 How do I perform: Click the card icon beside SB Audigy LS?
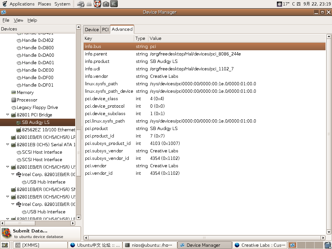(19, 122)
